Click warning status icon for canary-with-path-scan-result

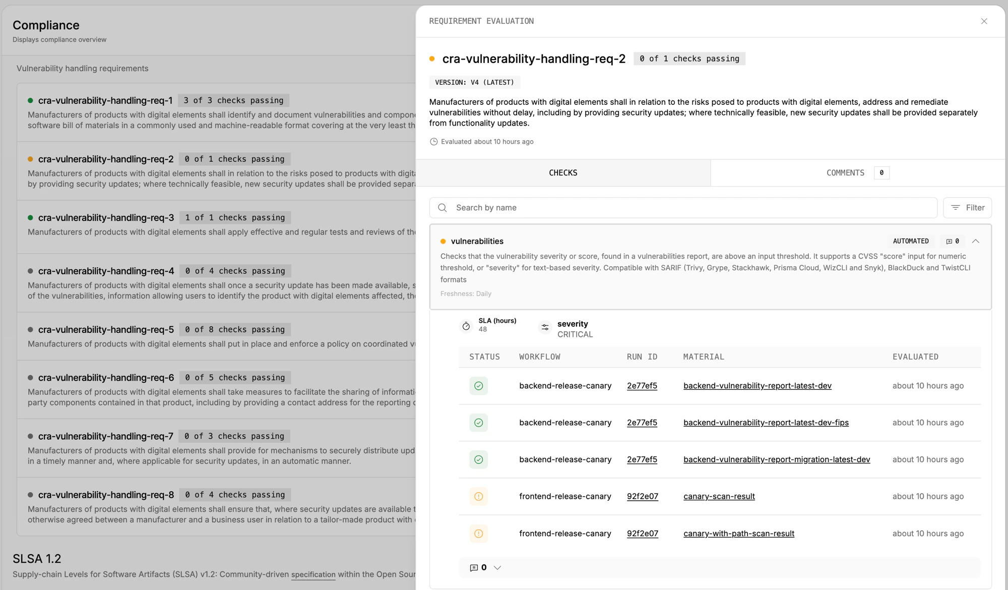[x=478, y=534]
